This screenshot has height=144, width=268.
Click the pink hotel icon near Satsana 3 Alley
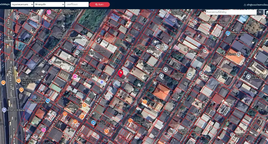(x=44, y=130)
